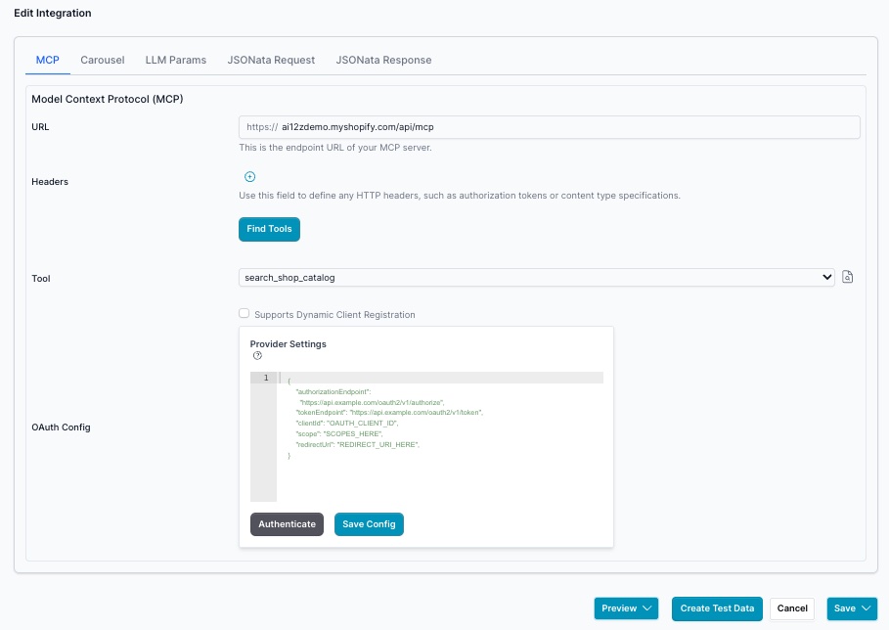The width and height of the screenshot is (889, 630).
Task: Switch to the Carousel tab
Action: (102, 60)
